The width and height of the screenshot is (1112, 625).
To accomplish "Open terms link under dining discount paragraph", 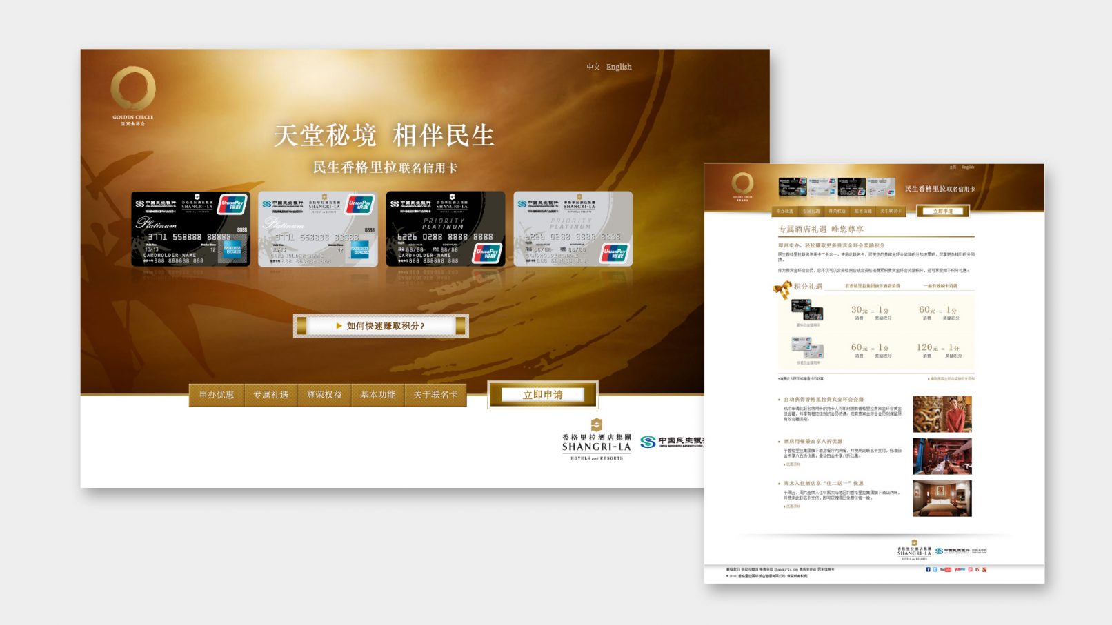I will [792, 464].
